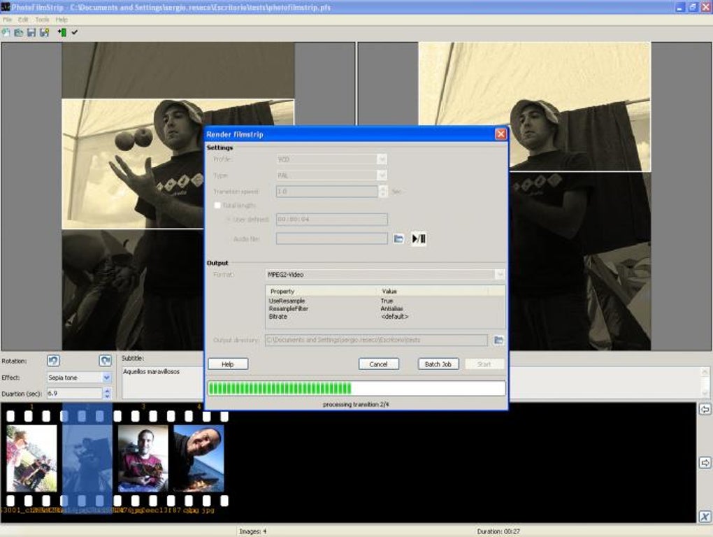
Task: Click the disabled Start button
Action: click(484, 364)
